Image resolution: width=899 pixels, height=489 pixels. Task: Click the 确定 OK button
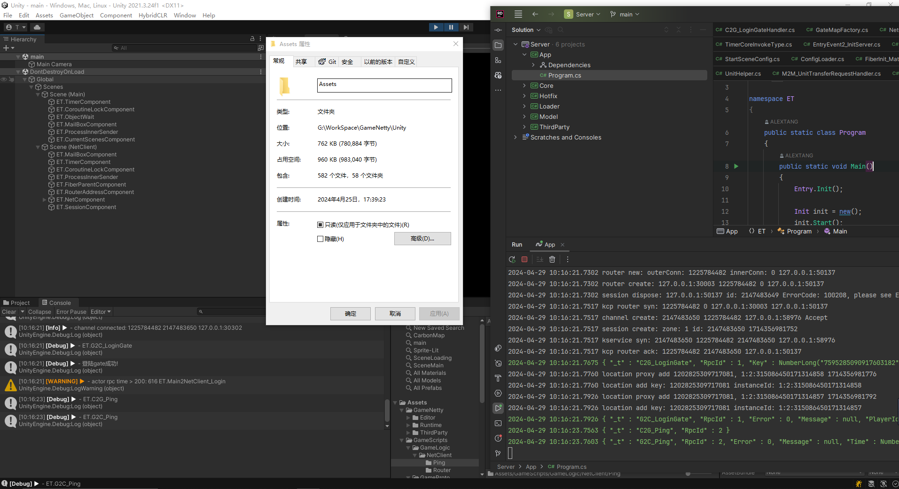point(351,314)
